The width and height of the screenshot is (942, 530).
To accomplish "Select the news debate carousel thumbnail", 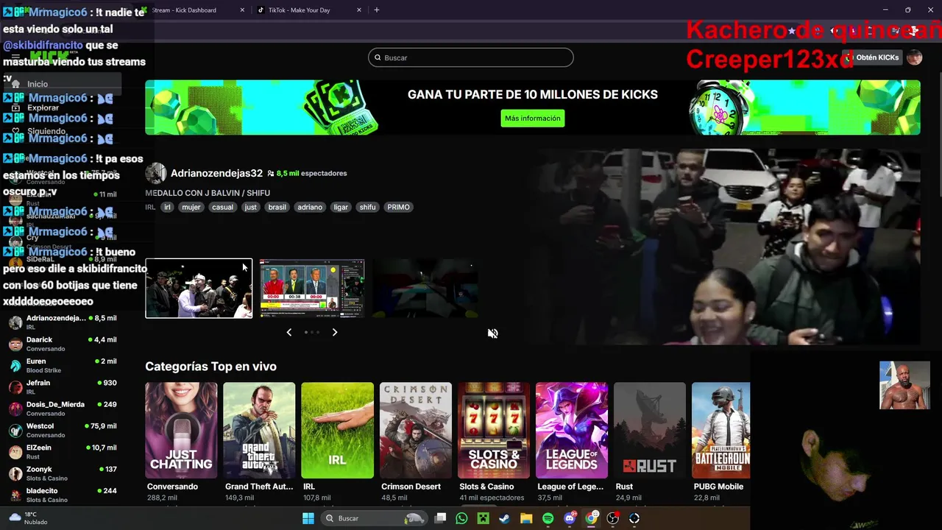I will (312, 289).
